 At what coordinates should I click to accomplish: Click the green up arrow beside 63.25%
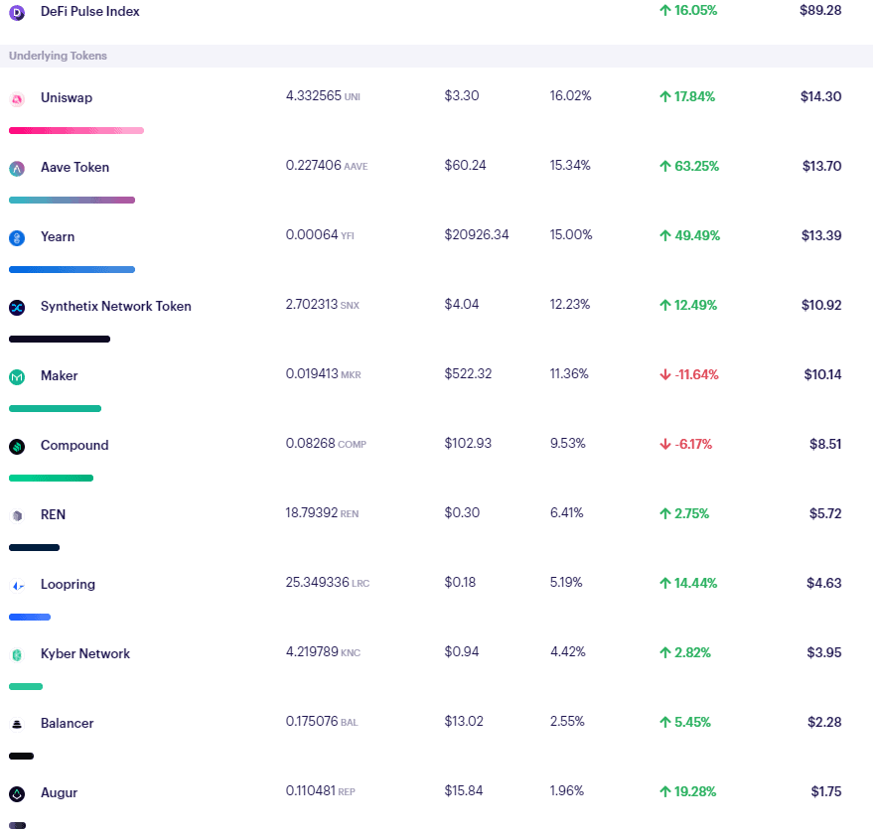click(x=664, y=166)
